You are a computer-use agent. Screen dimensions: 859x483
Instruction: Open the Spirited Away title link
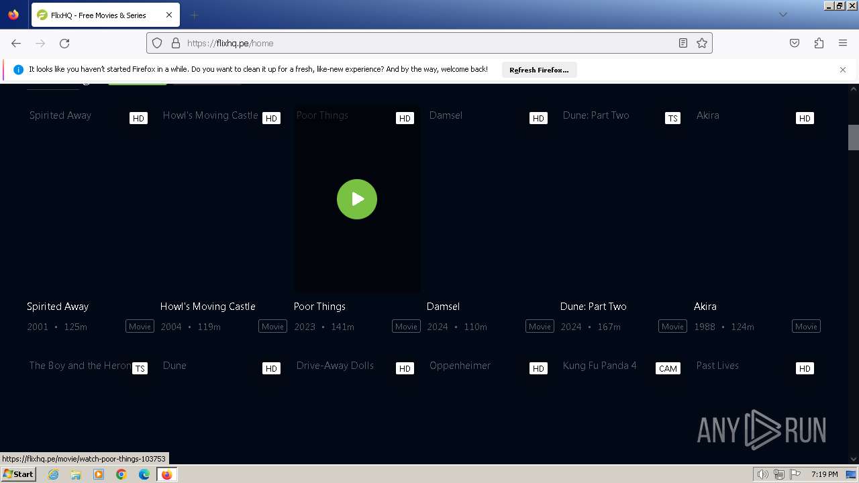pyautogui.click(x=58, y=307)
